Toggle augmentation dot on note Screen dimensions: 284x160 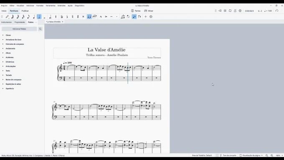[51, 17]
